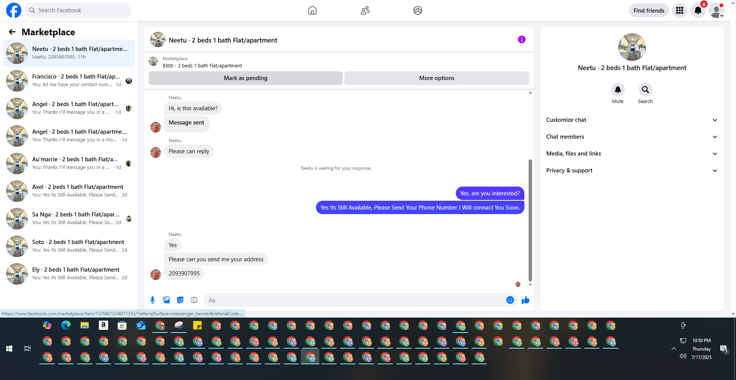Open the GIF picker
This screenshot has height=380, width=736.
(194, 300)
